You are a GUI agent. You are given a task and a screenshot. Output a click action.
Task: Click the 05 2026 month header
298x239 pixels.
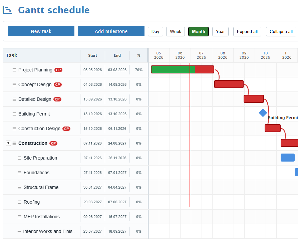point(159,55)
